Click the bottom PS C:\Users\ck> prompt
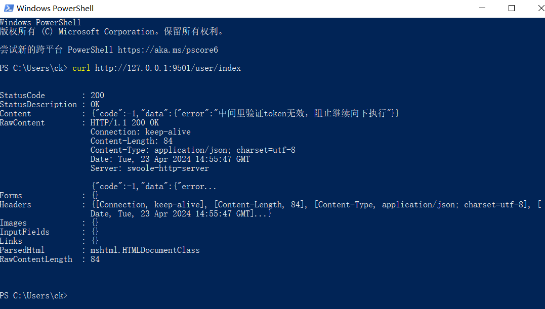 pyautogui.click(x=34, y=296)
